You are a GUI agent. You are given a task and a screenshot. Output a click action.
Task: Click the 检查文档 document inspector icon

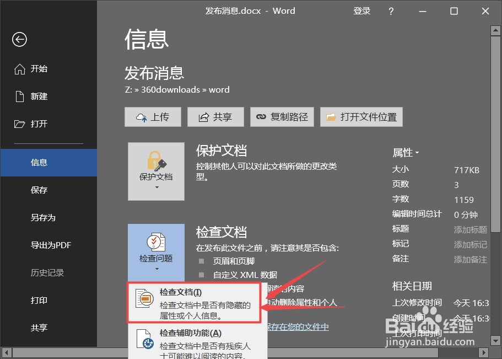[x=144, y=298]
